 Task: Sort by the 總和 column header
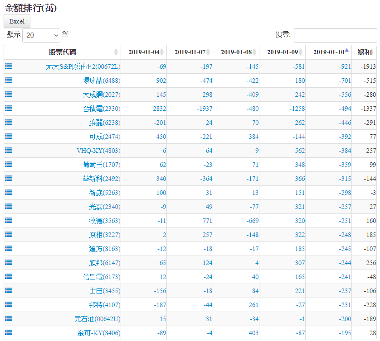364,52
